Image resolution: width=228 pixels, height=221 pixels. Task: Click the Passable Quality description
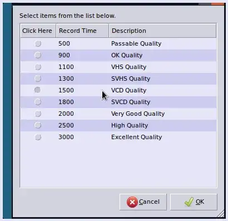pyautogui.click(x=136, y=43)
